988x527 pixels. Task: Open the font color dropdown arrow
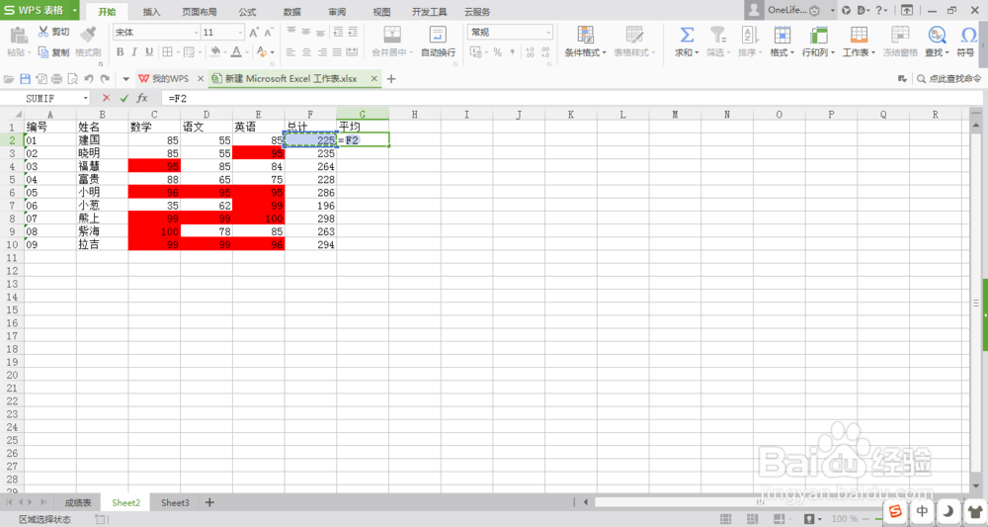(246, 53)
